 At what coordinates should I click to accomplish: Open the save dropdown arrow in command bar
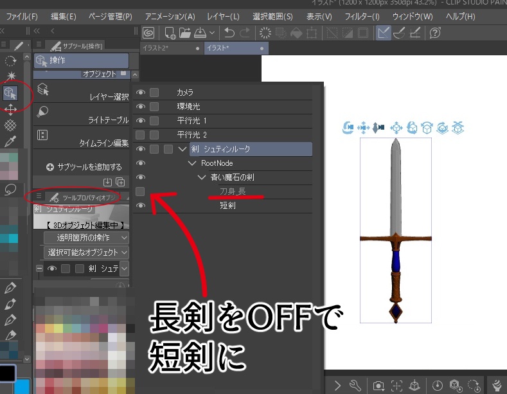[x=212, y=33]
